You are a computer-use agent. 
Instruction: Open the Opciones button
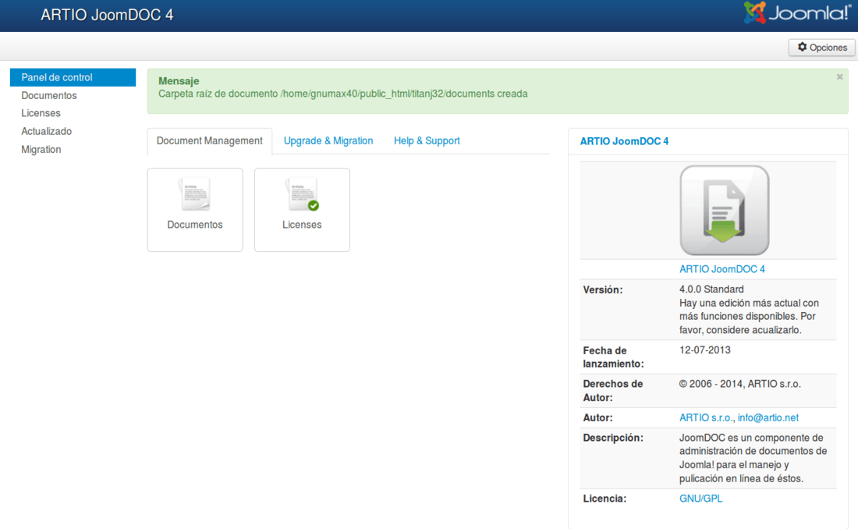pyautogui.click(x=822, y=48)
